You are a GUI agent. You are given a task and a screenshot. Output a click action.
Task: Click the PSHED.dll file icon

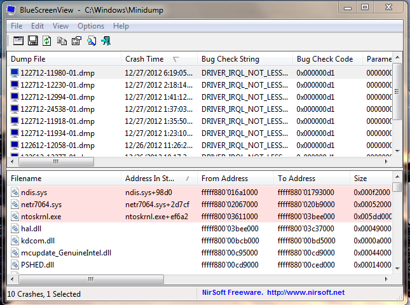(15, 265)
